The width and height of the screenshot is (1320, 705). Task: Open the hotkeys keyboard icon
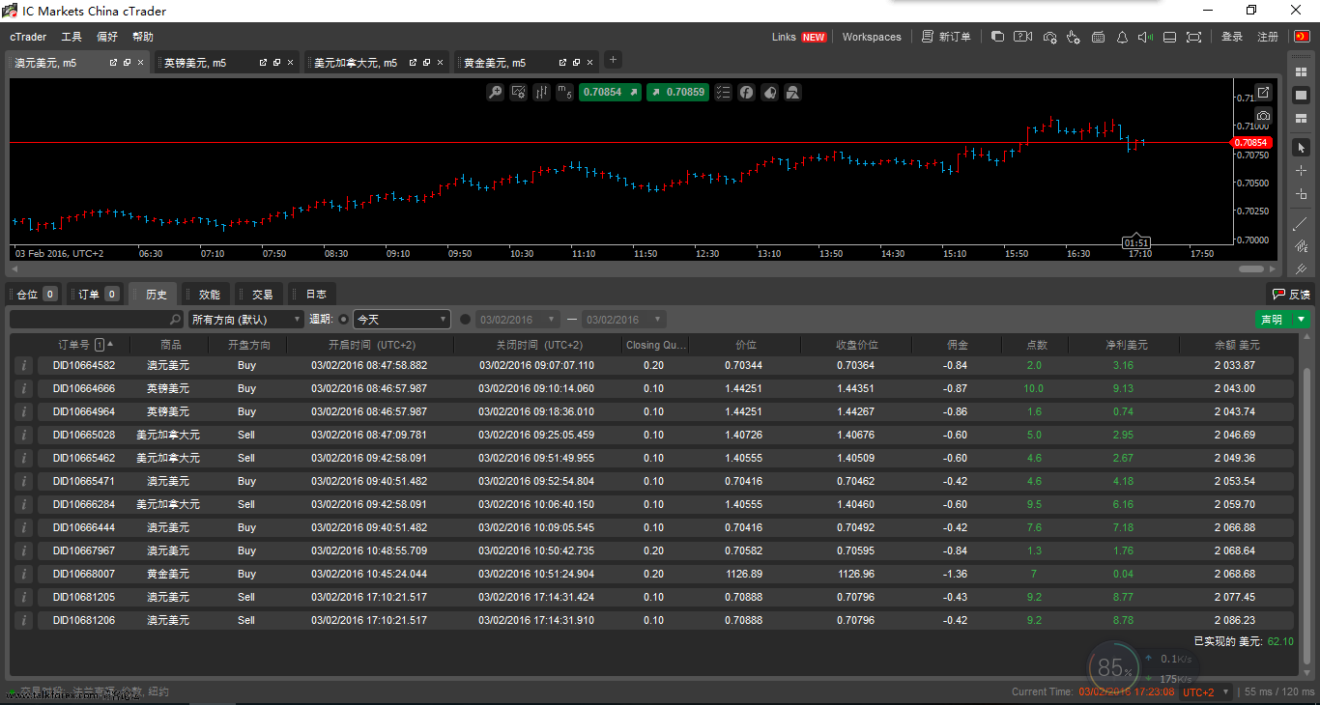pyautogui.click(x=1098, y=37)
